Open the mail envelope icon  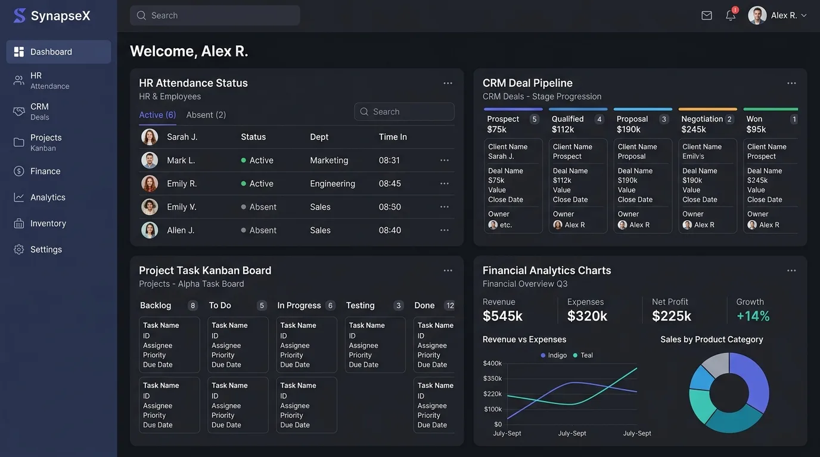707,15
